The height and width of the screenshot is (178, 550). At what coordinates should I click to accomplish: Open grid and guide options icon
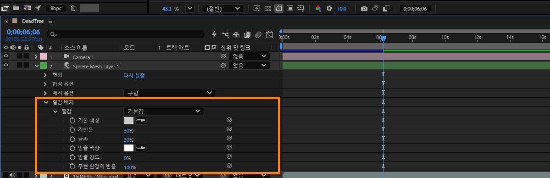[x=301, y=8]
